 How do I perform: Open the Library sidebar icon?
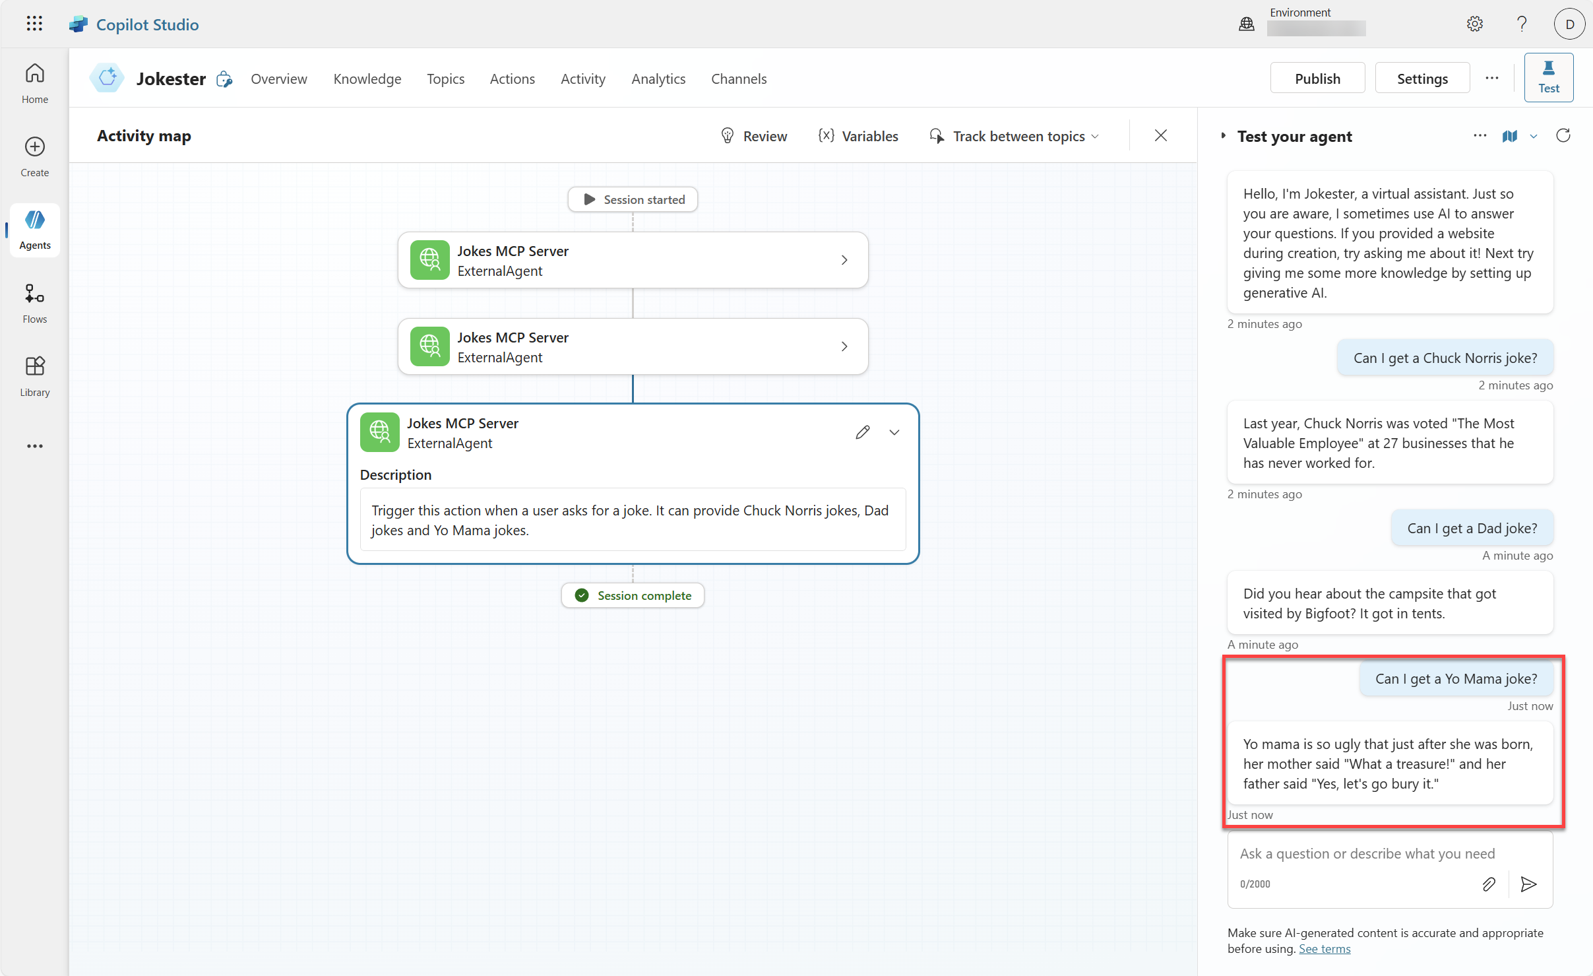pos(34,376)
